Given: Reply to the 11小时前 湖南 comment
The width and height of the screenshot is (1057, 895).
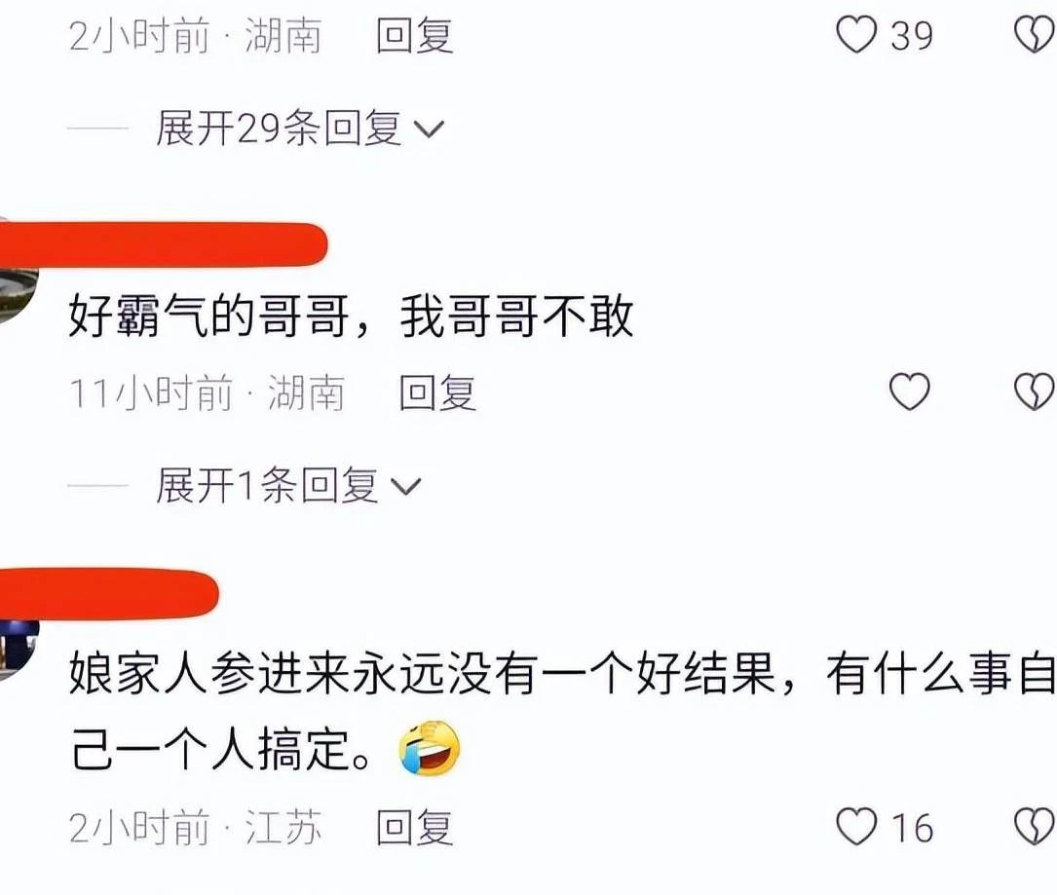Looking at the screenshot, I should click(436, 392).
